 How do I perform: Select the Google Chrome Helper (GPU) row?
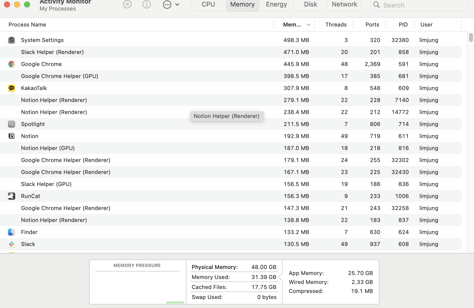(231, 76)
